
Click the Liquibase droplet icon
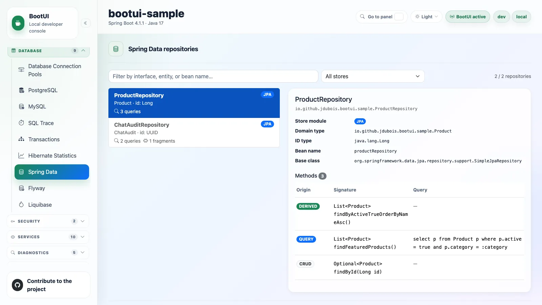point(21,204)
